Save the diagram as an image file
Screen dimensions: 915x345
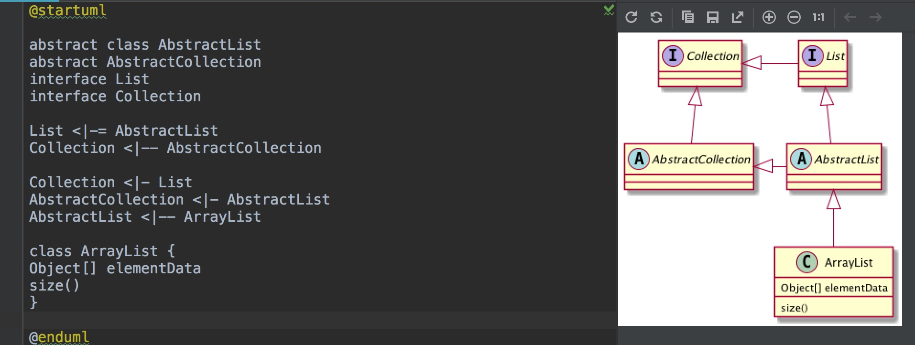click(x=713, y=17)
